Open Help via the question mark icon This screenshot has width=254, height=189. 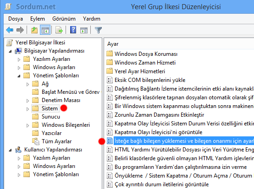tap(73, 30)
